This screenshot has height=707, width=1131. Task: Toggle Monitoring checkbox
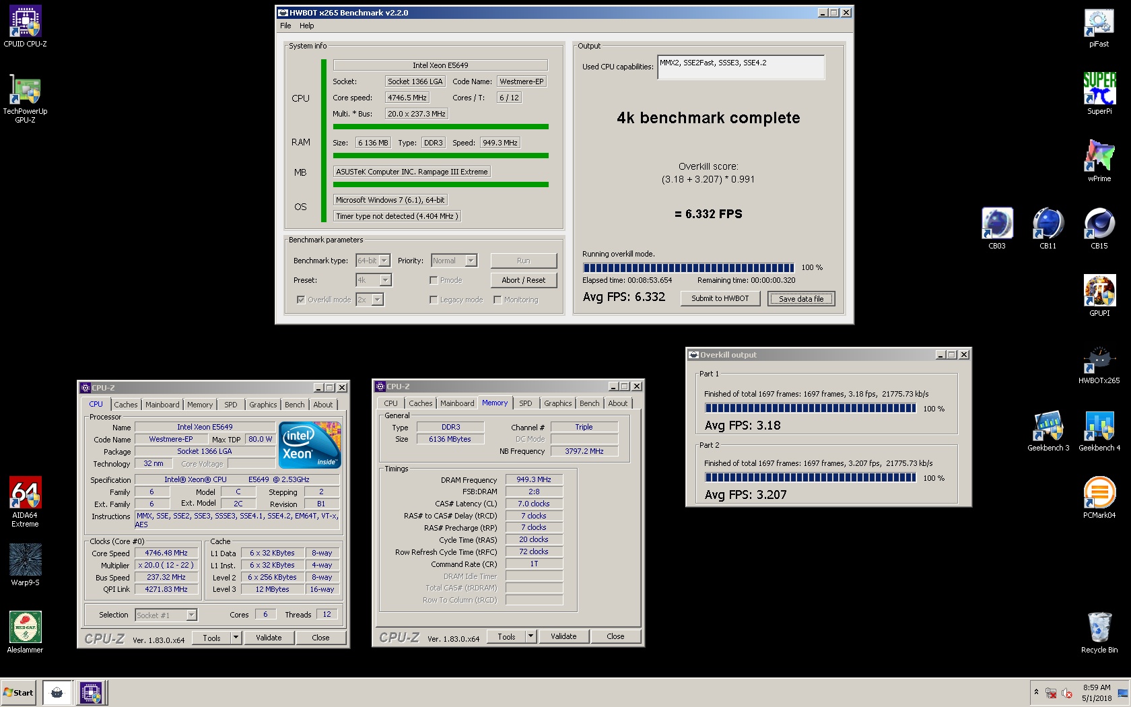498,300
